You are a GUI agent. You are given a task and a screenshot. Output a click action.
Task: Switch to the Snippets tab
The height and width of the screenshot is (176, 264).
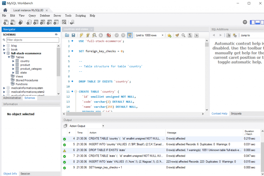tap(236, 114)
